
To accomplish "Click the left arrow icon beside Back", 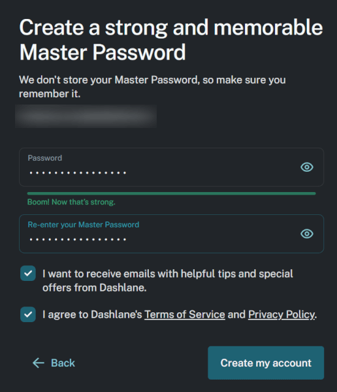I will pyautogui.click(x=39, y=363).
